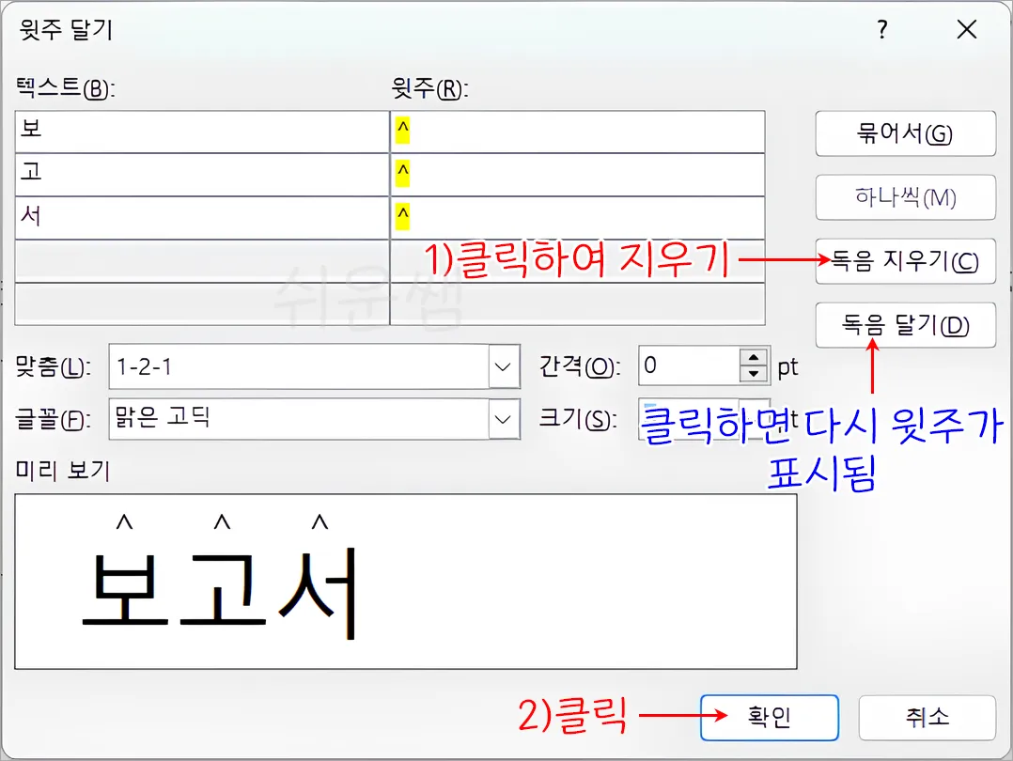Click the 묶어서(G) grouping button
Screen dimensions: 1013x761
904,133
